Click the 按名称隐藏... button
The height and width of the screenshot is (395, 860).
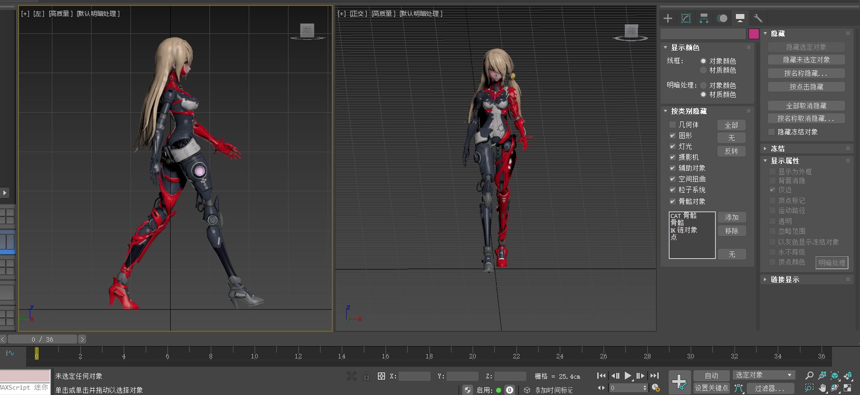806,73
